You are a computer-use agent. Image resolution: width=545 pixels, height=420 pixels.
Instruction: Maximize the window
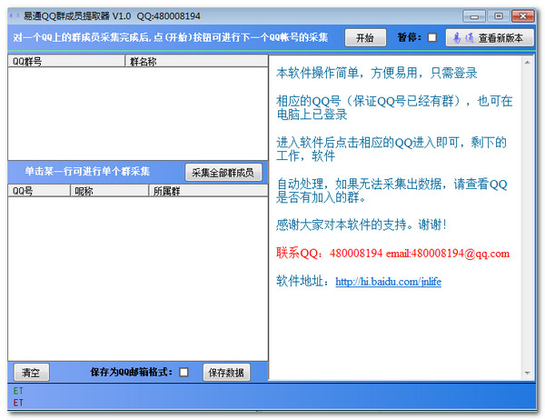(x=499, y=16)
